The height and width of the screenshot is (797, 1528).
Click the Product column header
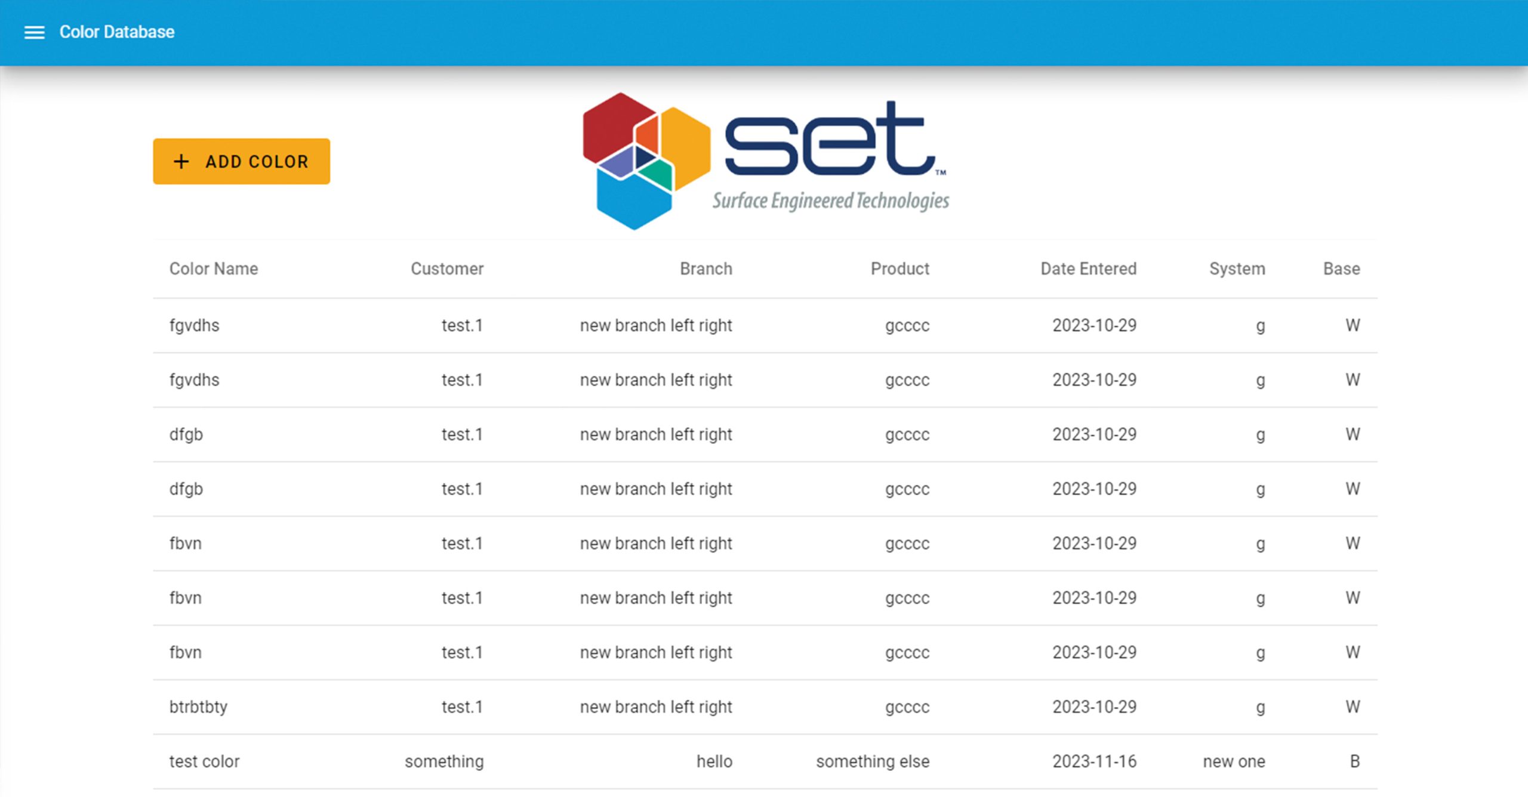[x=899, y=268]
